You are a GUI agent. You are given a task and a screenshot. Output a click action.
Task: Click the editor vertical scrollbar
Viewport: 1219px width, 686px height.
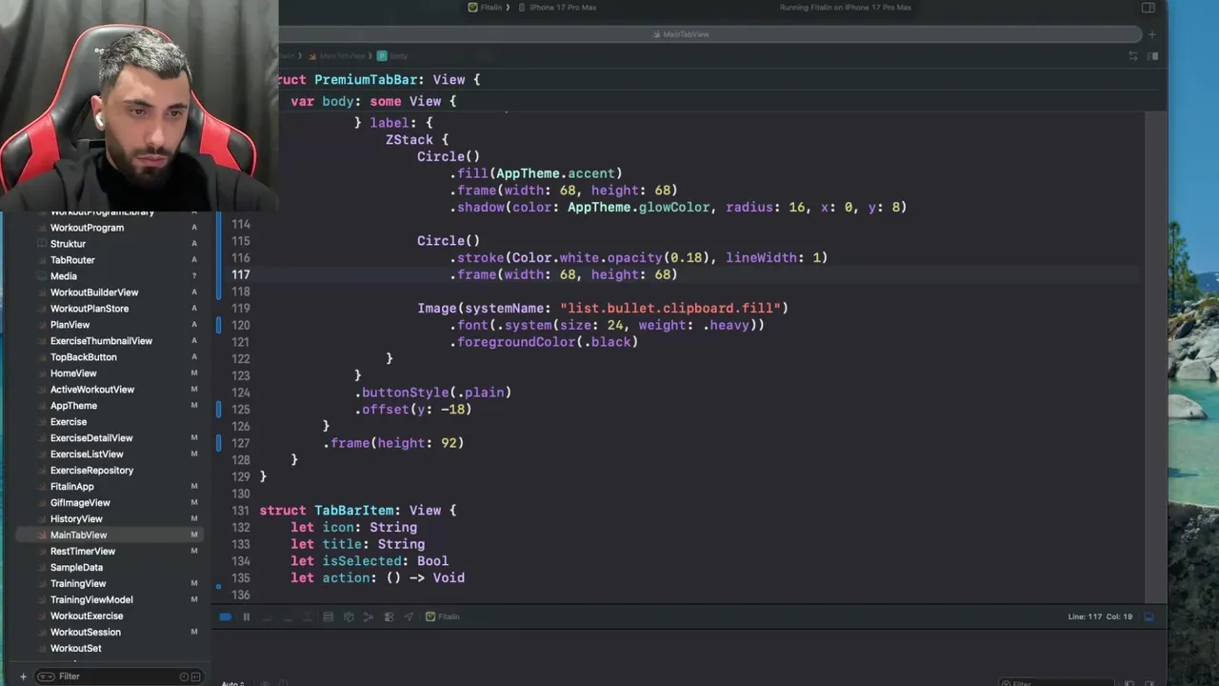(1155, 357)
